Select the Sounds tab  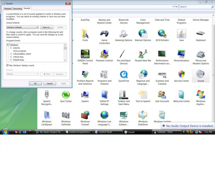coord(27,8)
